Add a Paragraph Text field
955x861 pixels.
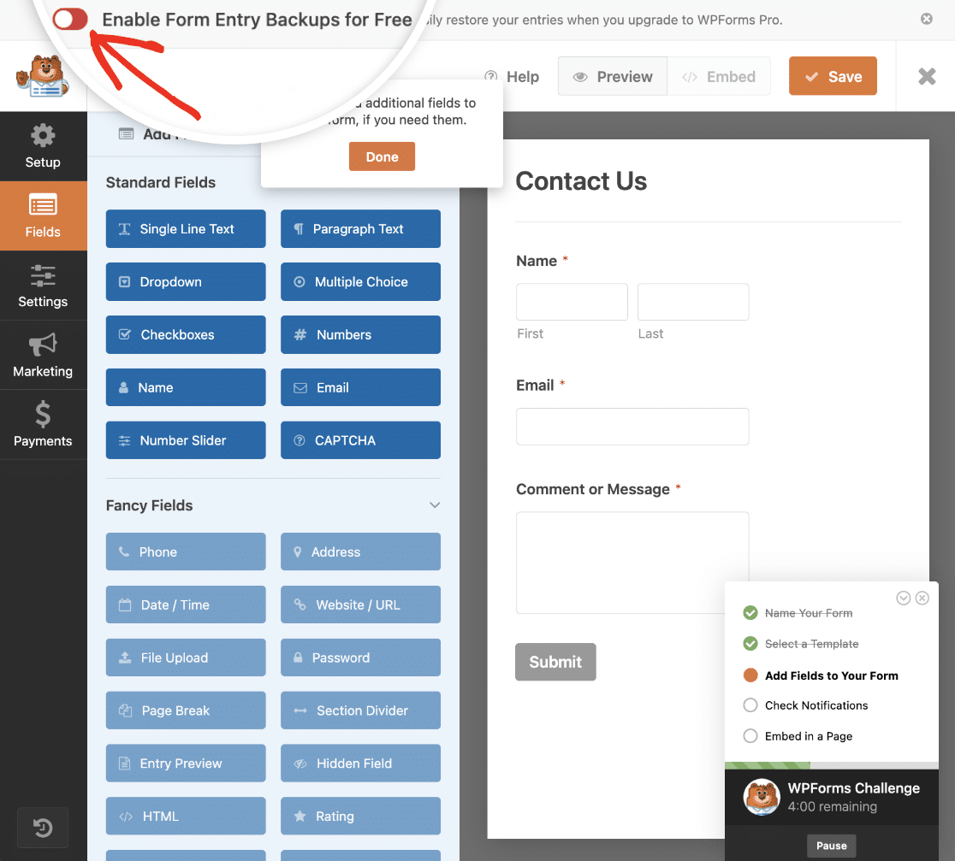(x=360, y=229)
